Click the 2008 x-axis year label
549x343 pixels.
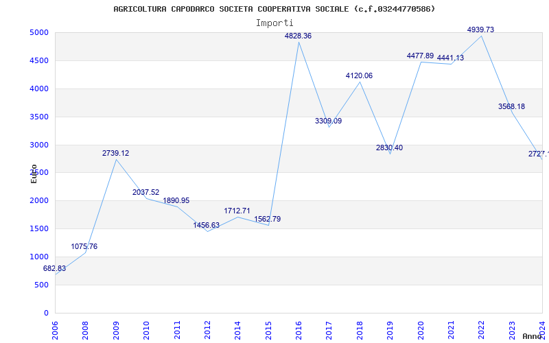click(x=85, y=330)
